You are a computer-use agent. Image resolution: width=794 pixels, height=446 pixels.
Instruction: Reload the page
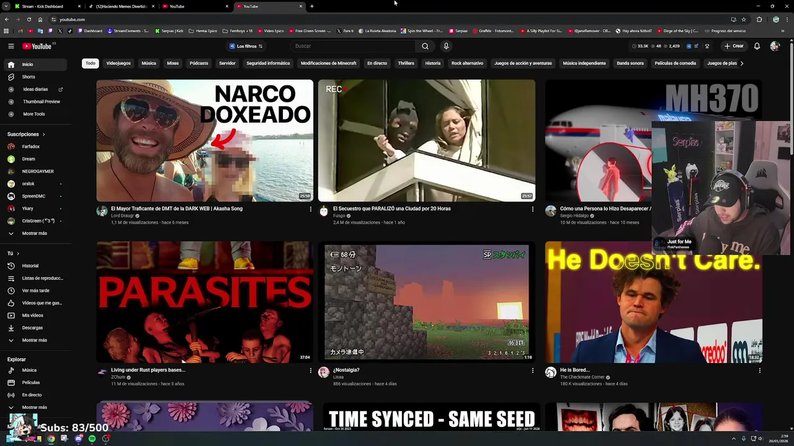(29, 19)
